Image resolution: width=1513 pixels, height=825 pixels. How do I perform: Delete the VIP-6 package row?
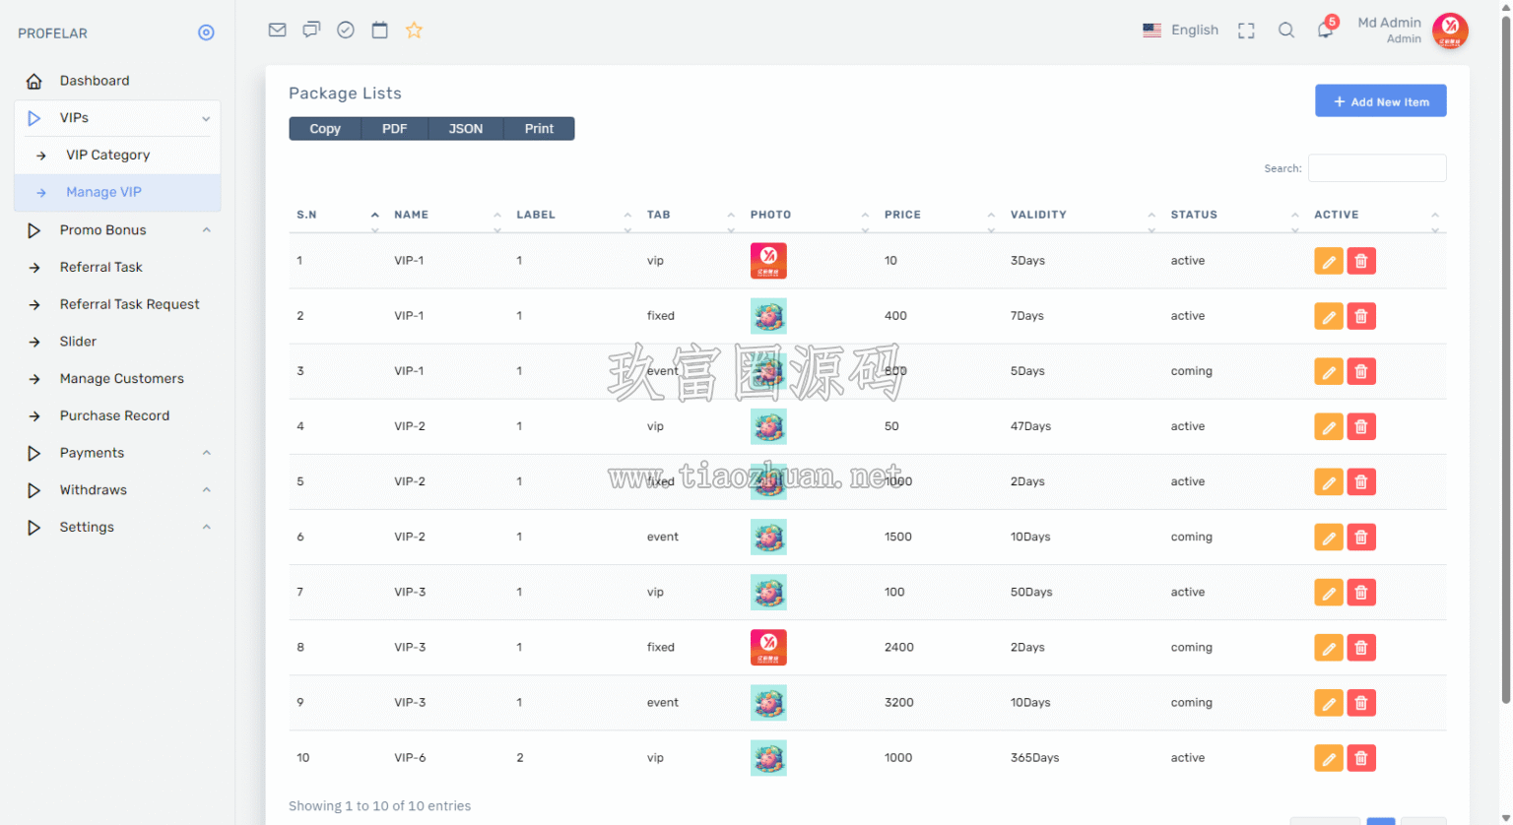point(1361,758)
